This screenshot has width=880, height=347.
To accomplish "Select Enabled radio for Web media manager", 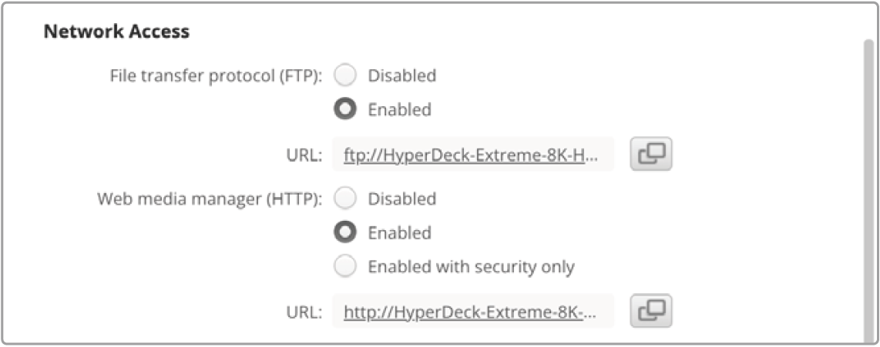I will point(344,232).
